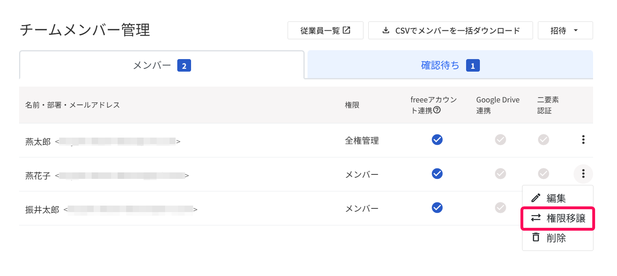Click the チームメンバー管理 page title
The image size is (617, 276).
[85, 30]
